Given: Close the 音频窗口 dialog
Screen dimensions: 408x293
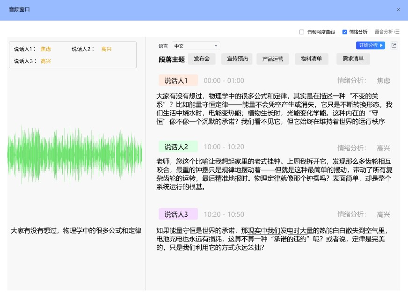Looking at the screenshot, I should point(398,9).
